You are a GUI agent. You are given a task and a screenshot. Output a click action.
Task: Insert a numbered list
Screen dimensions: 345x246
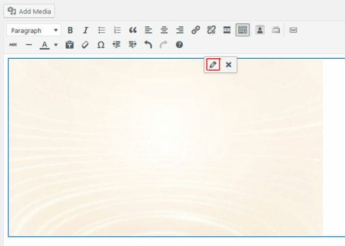click(117, 31)
